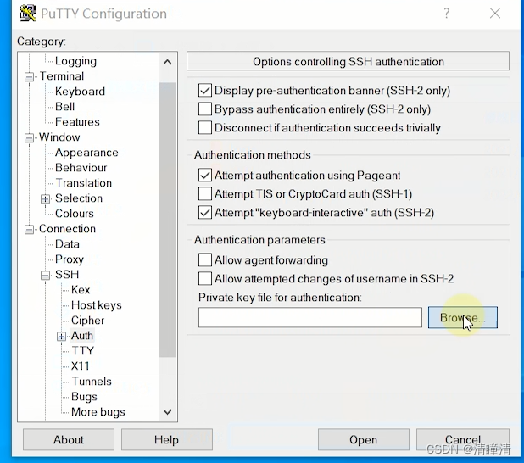Open the Kex settings category
The image size is (524, 463).
81,290
